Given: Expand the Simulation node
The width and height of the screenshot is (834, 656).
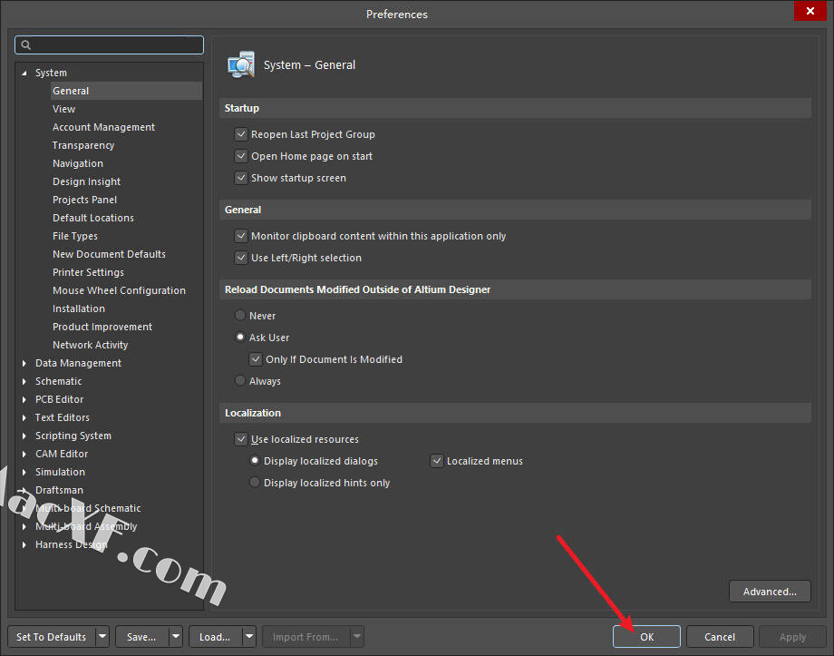Looking at the screenshot, I should coord(24,472).
